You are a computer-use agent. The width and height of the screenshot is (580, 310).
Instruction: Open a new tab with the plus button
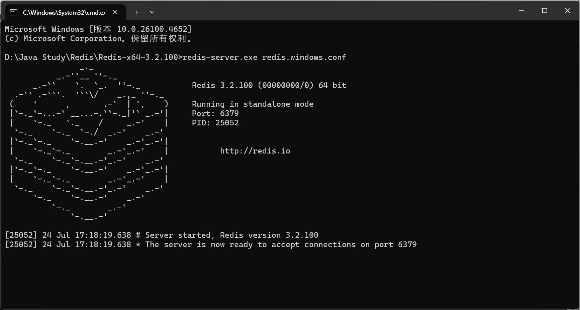[x=137, y=12]
